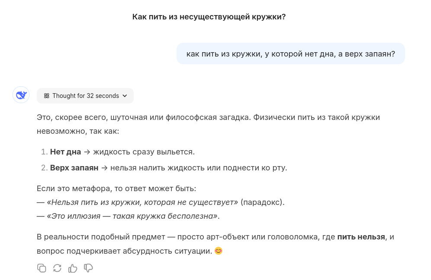Click the line Если это метафора
This screenshot has width=431, height=280.
pyautogui.click(x=116, y=189)
